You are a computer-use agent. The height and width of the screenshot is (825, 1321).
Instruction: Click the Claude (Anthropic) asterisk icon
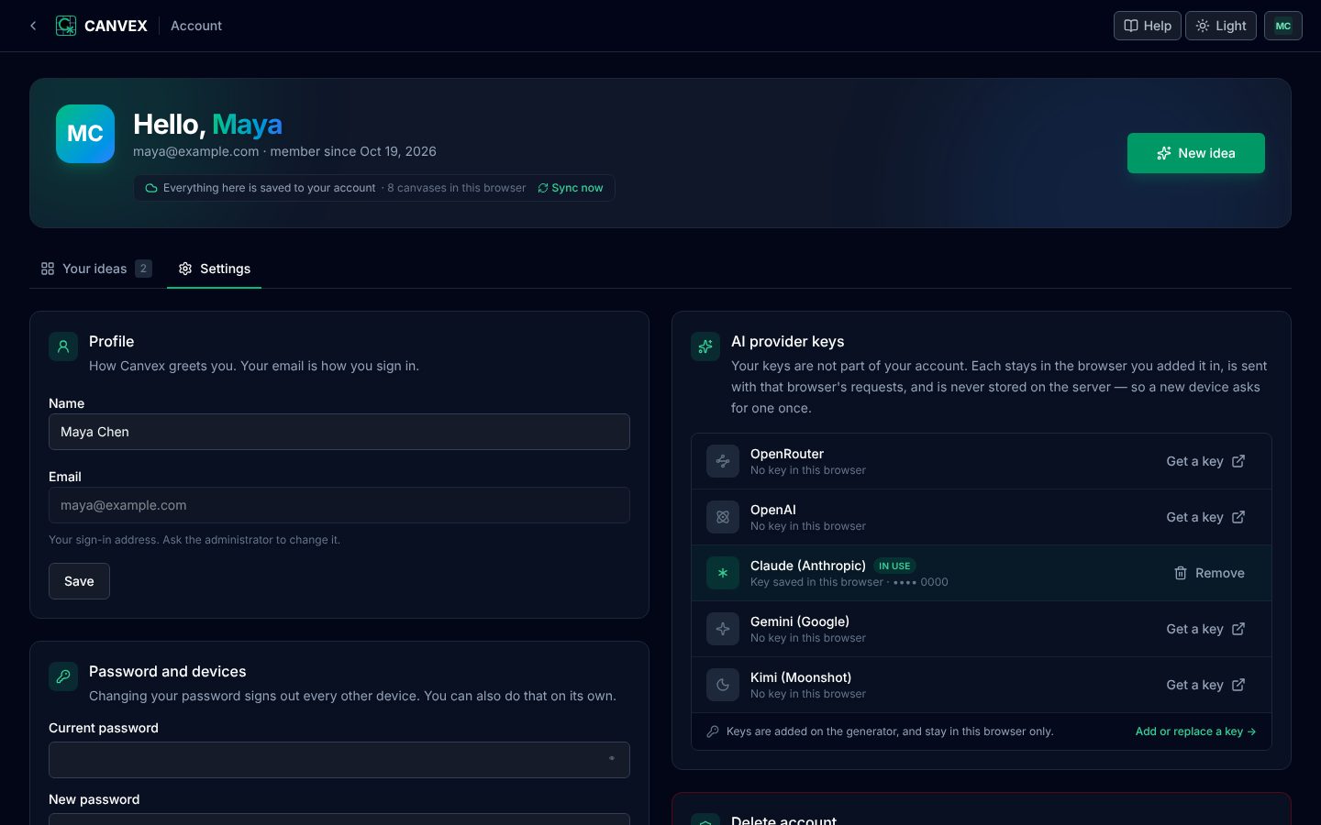[x=723, y=573]
